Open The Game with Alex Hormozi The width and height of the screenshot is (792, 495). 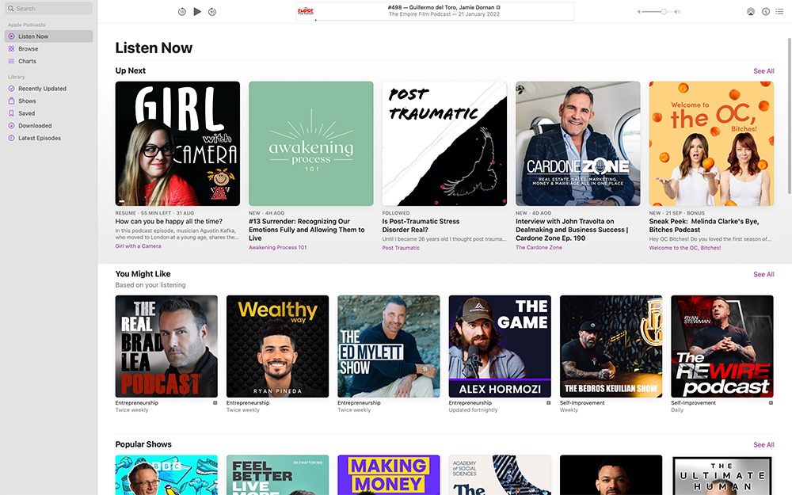pos(500,347)
